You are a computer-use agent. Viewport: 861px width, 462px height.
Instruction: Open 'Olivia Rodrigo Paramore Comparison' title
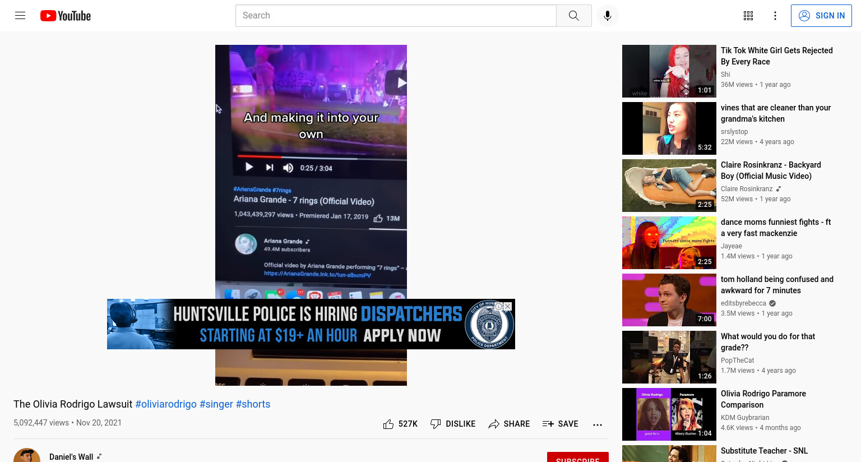coord(763,399)
